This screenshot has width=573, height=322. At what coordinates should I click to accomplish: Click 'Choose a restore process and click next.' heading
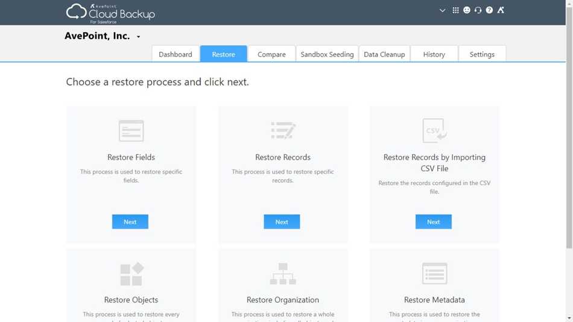pyautogui.click(x=157, y=82)
